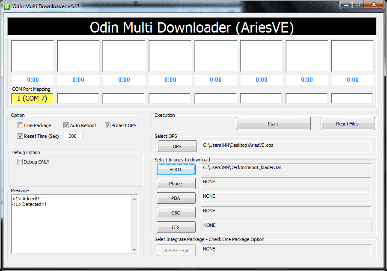Click the AriesVE.ops path field
Screen dimensions: 387x271
point(286,147)
